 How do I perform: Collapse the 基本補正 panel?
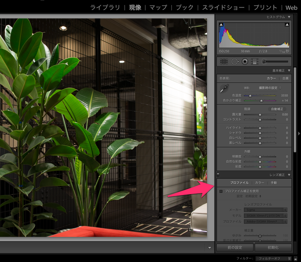coord(289,71)
